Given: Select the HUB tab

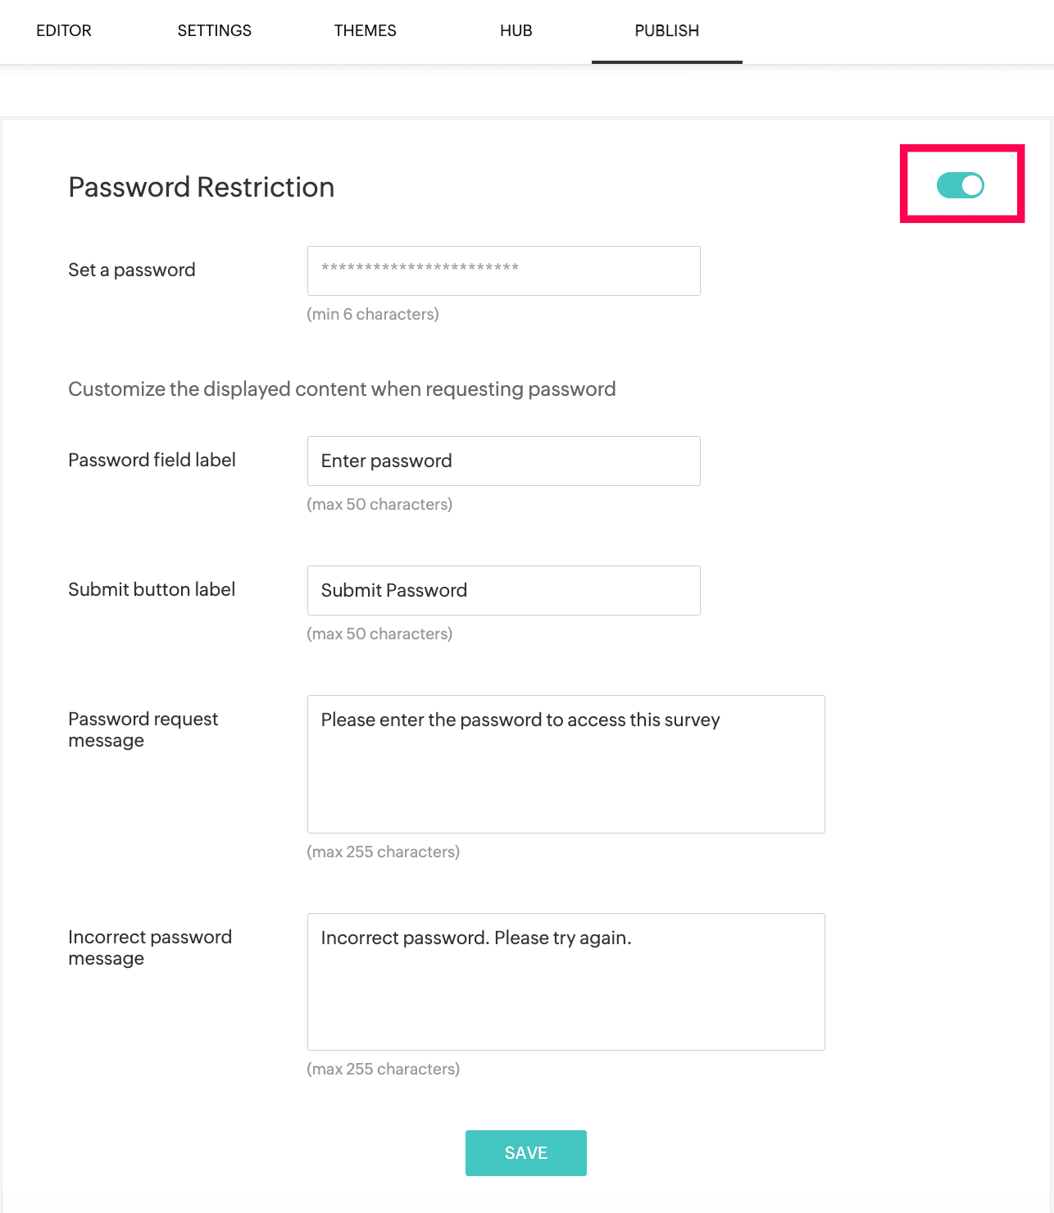Looking at the screenshot, I should [x=516, y=31].
